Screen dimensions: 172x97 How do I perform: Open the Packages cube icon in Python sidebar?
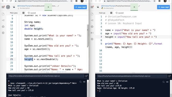[x=92, y=26]
